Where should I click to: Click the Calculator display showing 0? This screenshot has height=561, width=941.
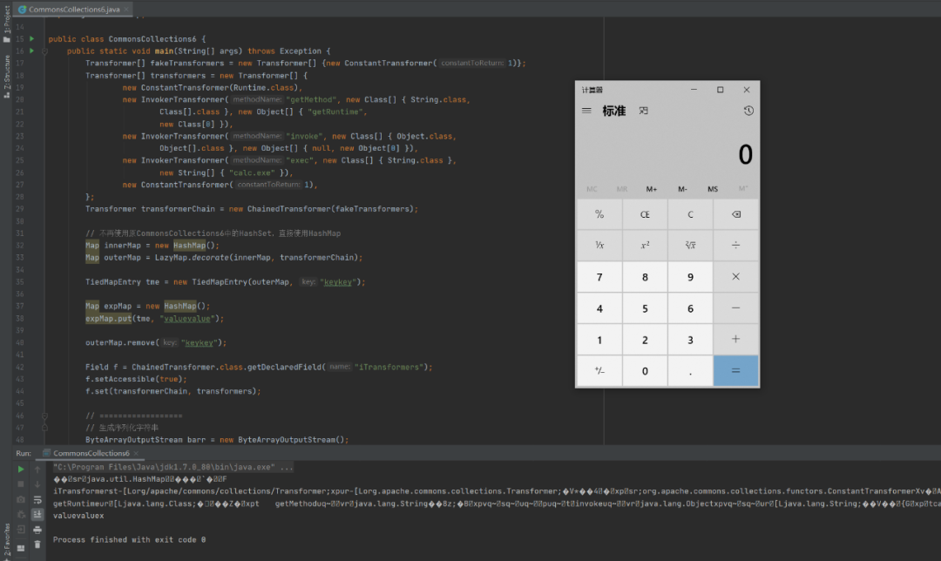(745, 155)
